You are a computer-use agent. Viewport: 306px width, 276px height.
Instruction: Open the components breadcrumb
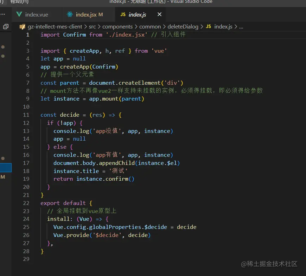pos(117,26)
